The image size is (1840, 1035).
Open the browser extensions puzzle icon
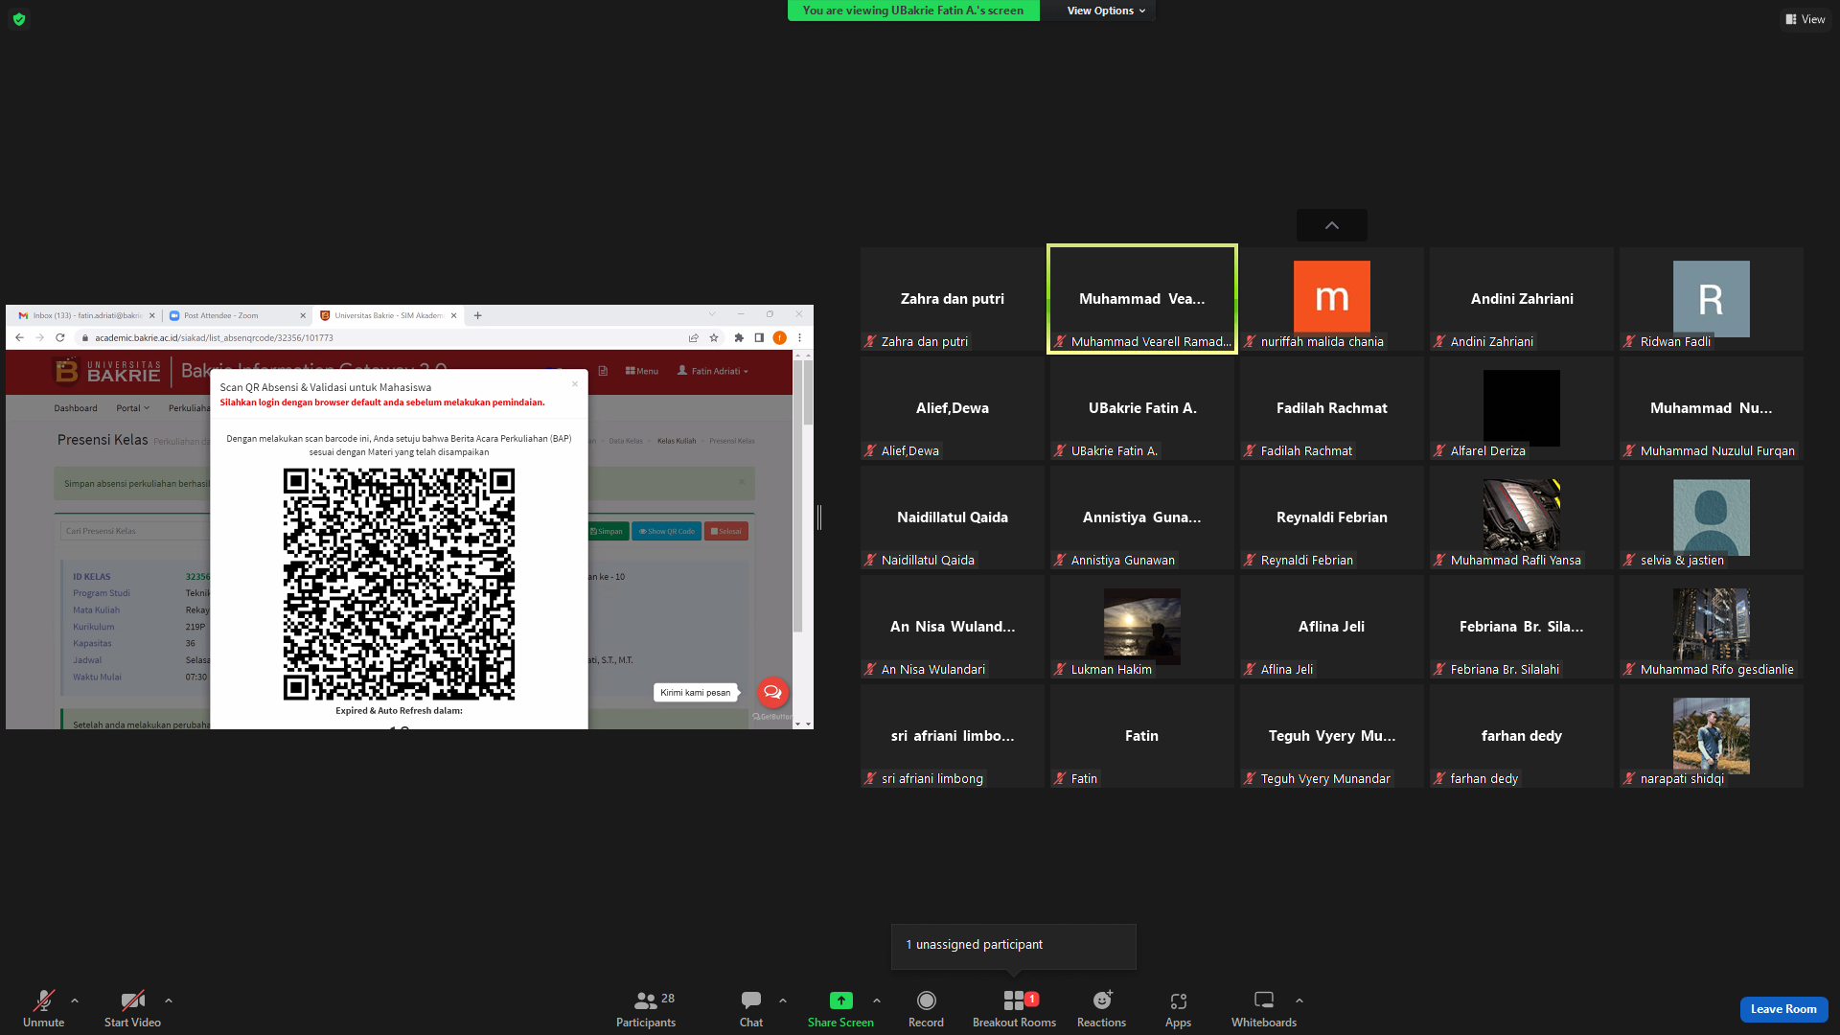(739, 337)
